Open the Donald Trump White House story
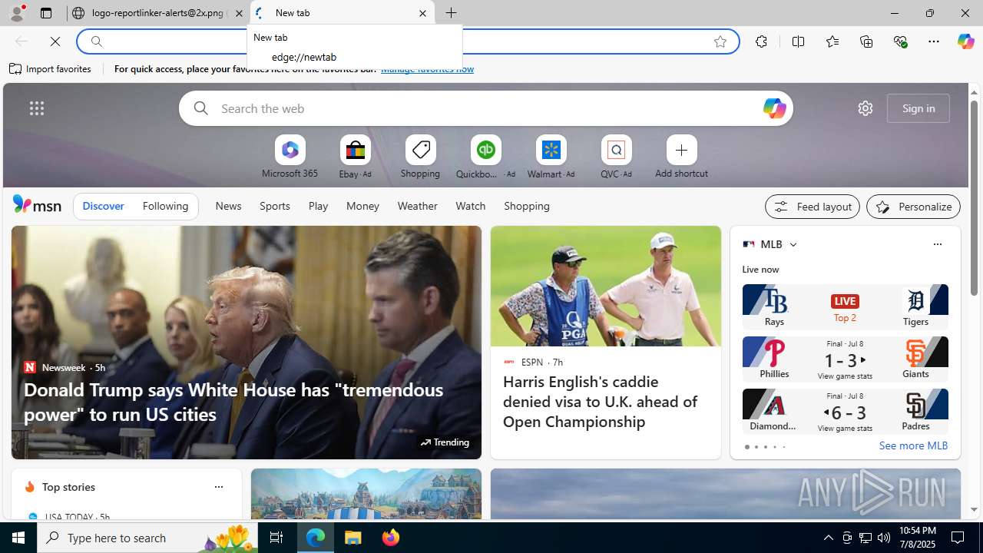 coord(233,402)
